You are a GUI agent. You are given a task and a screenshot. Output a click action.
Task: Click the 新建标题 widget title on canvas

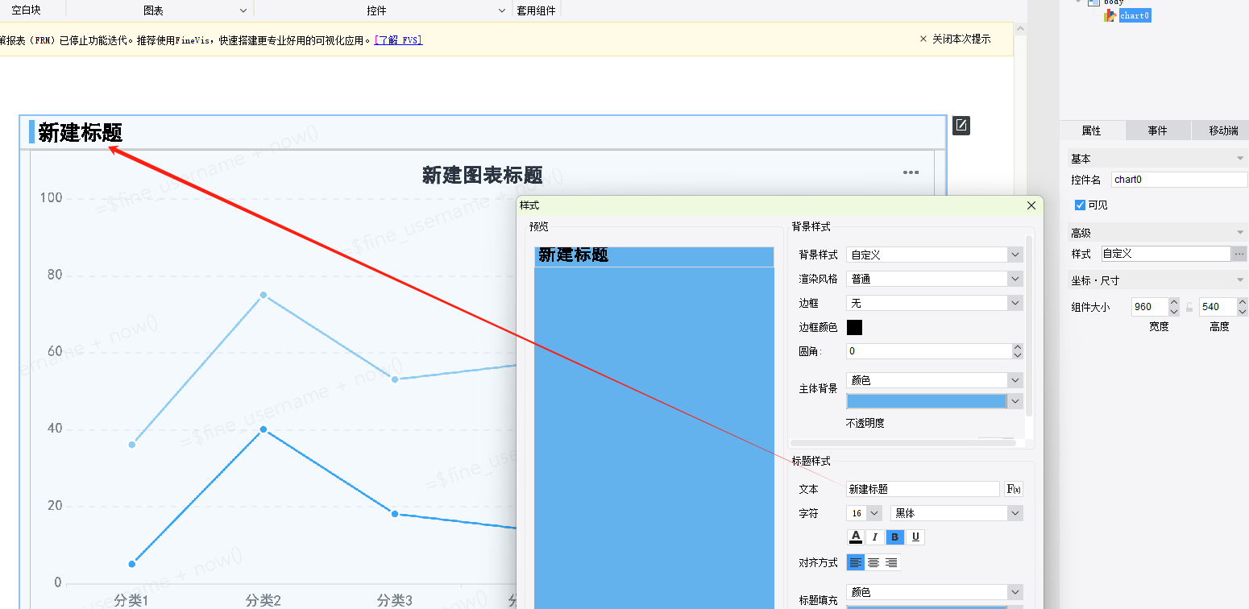[x=81, y=133]
